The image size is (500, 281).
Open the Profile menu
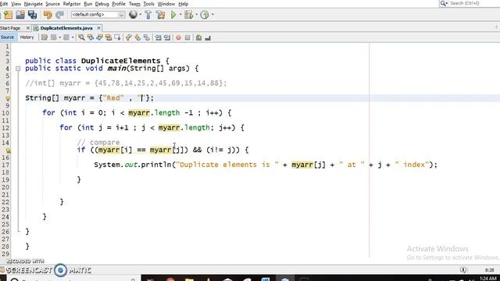point(119,4)
